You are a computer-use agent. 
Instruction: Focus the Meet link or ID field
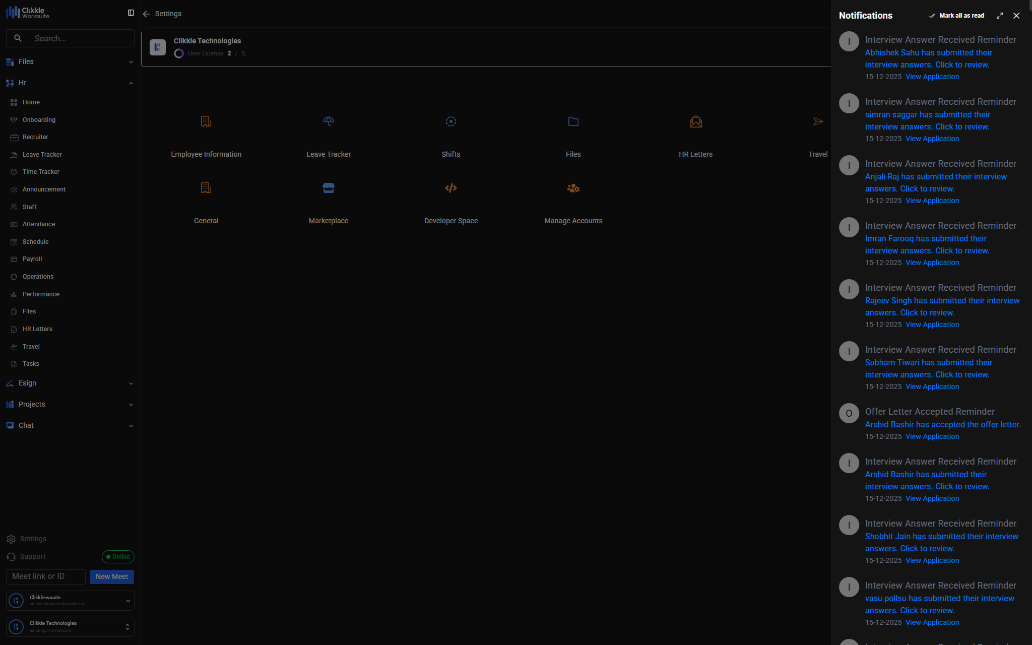point(46,576)
